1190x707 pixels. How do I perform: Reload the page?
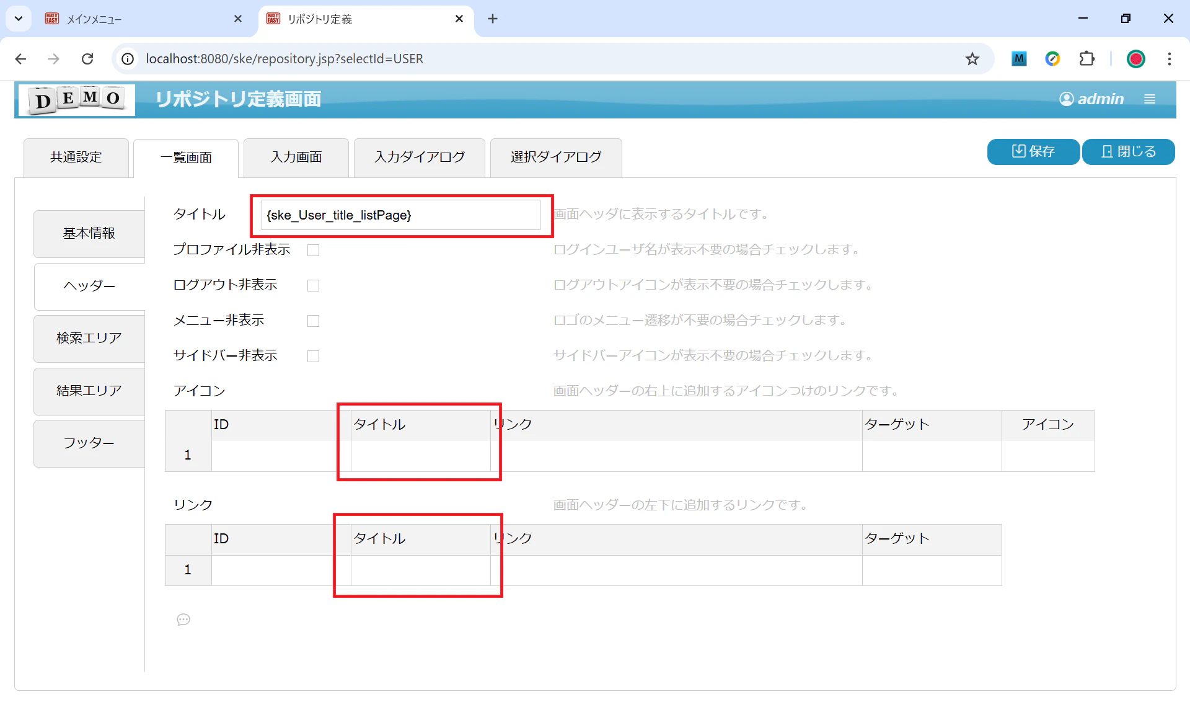click(x=87, y=59)
